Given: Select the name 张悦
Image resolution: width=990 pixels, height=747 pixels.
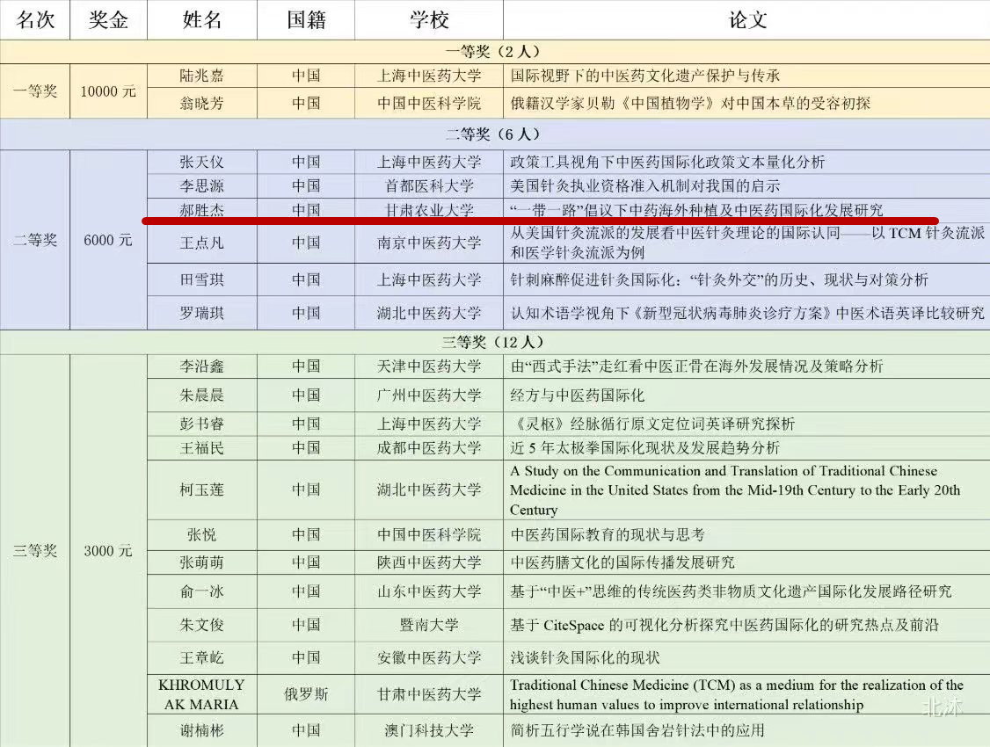Looking at the screenshot, I should point(202,535).
